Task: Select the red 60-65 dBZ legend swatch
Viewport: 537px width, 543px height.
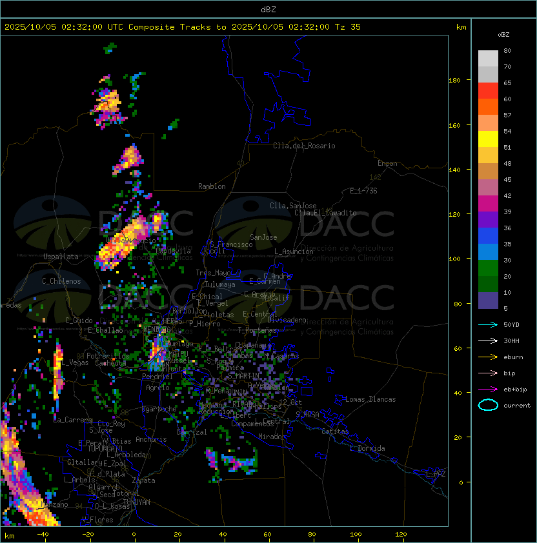Action: [488, 91]
